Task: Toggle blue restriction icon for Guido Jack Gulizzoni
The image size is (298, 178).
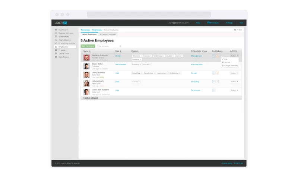Action: [x=214, y=90]
